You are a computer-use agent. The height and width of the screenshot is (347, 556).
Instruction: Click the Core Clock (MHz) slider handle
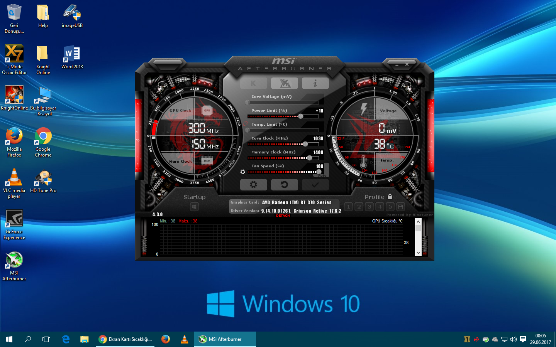[x=305, y=144]
